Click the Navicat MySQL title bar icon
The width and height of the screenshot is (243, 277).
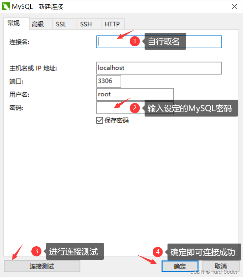click(6, 6)
